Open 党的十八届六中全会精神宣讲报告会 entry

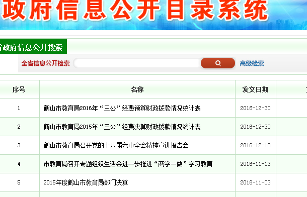point(116,145)
